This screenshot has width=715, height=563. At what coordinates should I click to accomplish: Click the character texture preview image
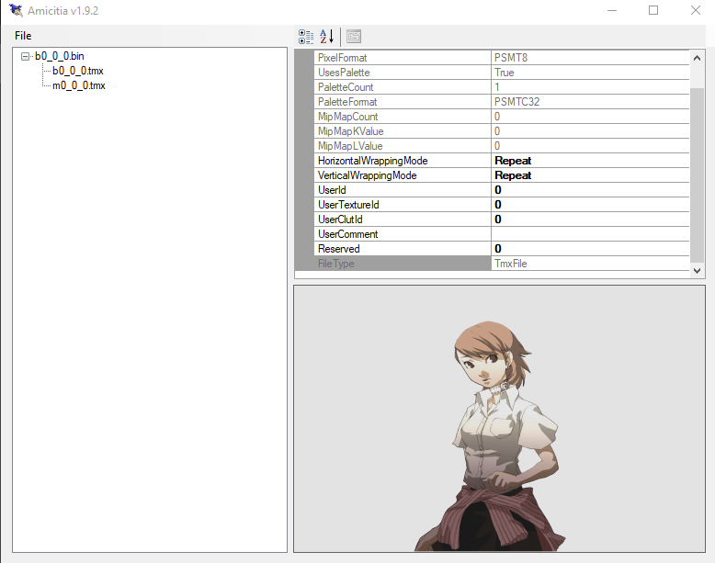pos(499,419)
